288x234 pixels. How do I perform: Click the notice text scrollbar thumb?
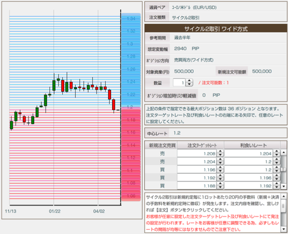click(283, 206)
